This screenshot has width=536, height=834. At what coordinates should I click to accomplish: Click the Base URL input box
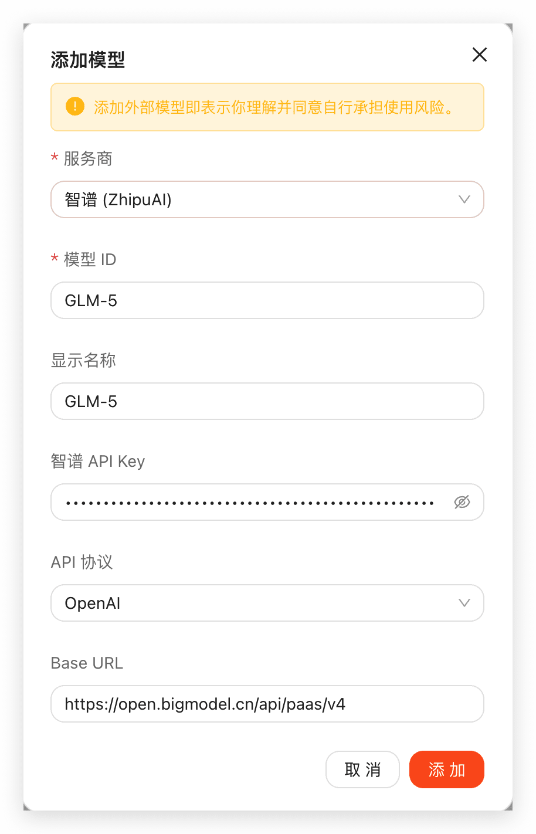point(267,704)
